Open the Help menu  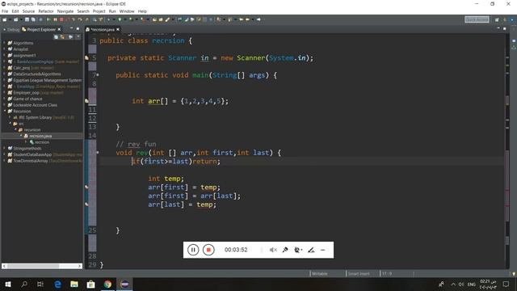[x=142, y=11]
